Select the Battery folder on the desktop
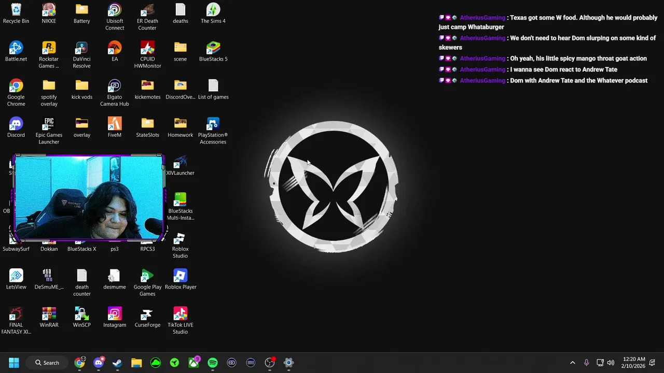The height and width of the screenshot is (373, 664). (x=81, y=13)
